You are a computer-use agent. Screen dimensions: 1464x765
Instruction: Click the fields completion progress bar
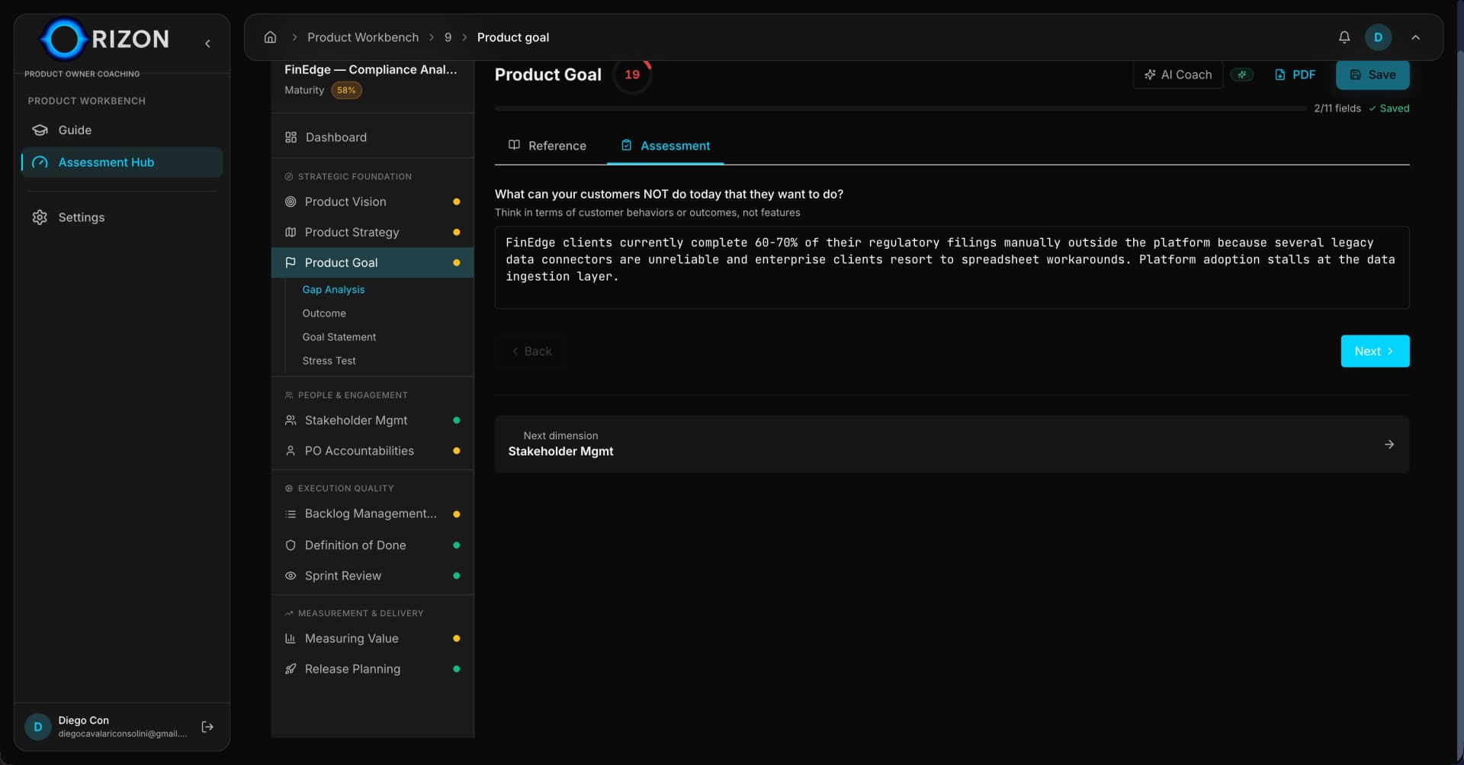900,109
